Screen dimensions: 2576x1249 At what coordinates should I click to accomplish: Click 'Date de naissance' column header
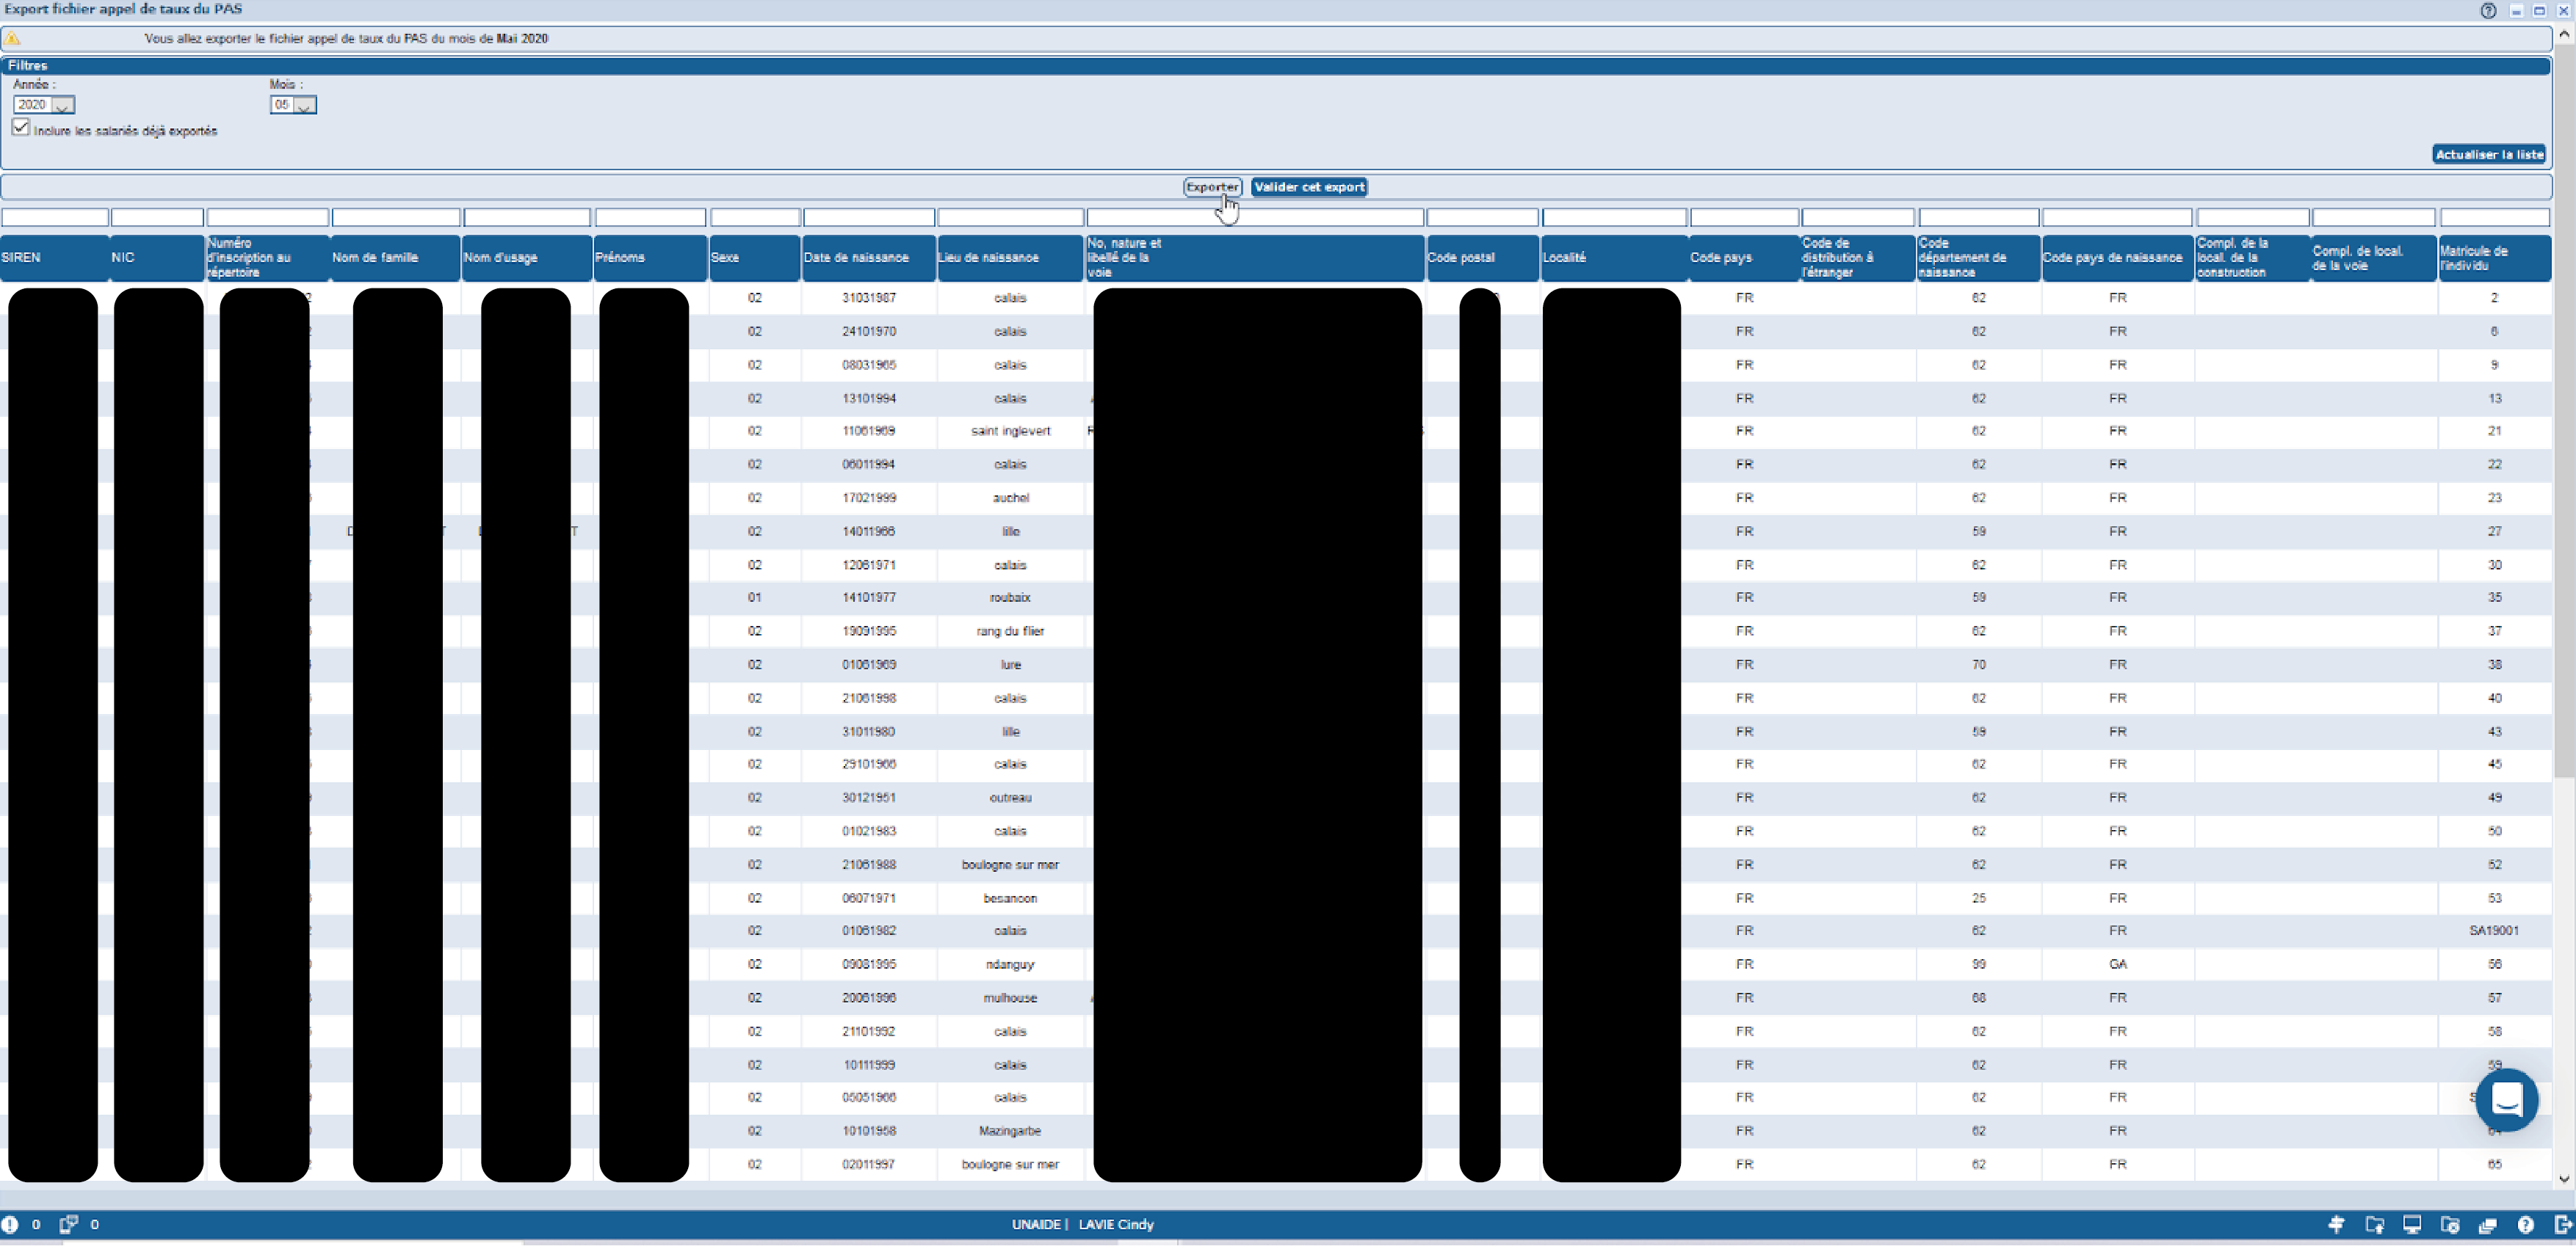pyautogui.click(x=869, y=258)
